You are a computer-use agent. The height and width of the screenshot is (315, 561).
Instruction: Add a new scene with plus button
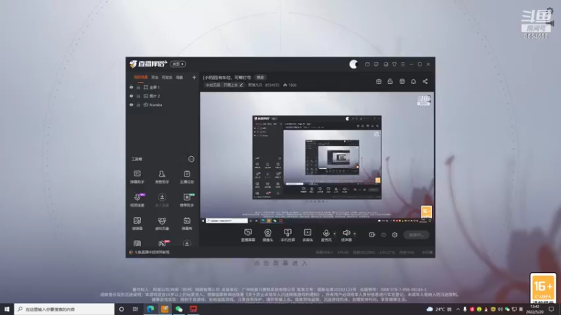coord(194,77)
